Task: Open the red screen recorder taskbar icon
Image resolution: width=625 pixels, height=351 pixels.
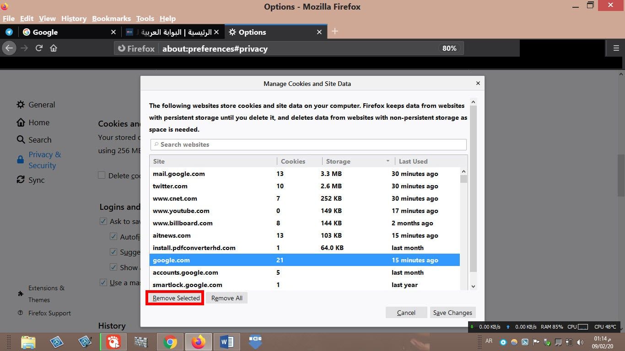Action: [x=113, y=342]
